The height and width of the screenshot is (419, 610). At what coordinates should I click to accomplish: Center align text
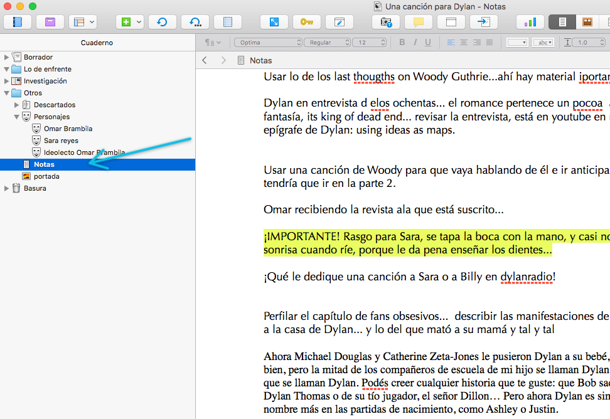point(464,43)
